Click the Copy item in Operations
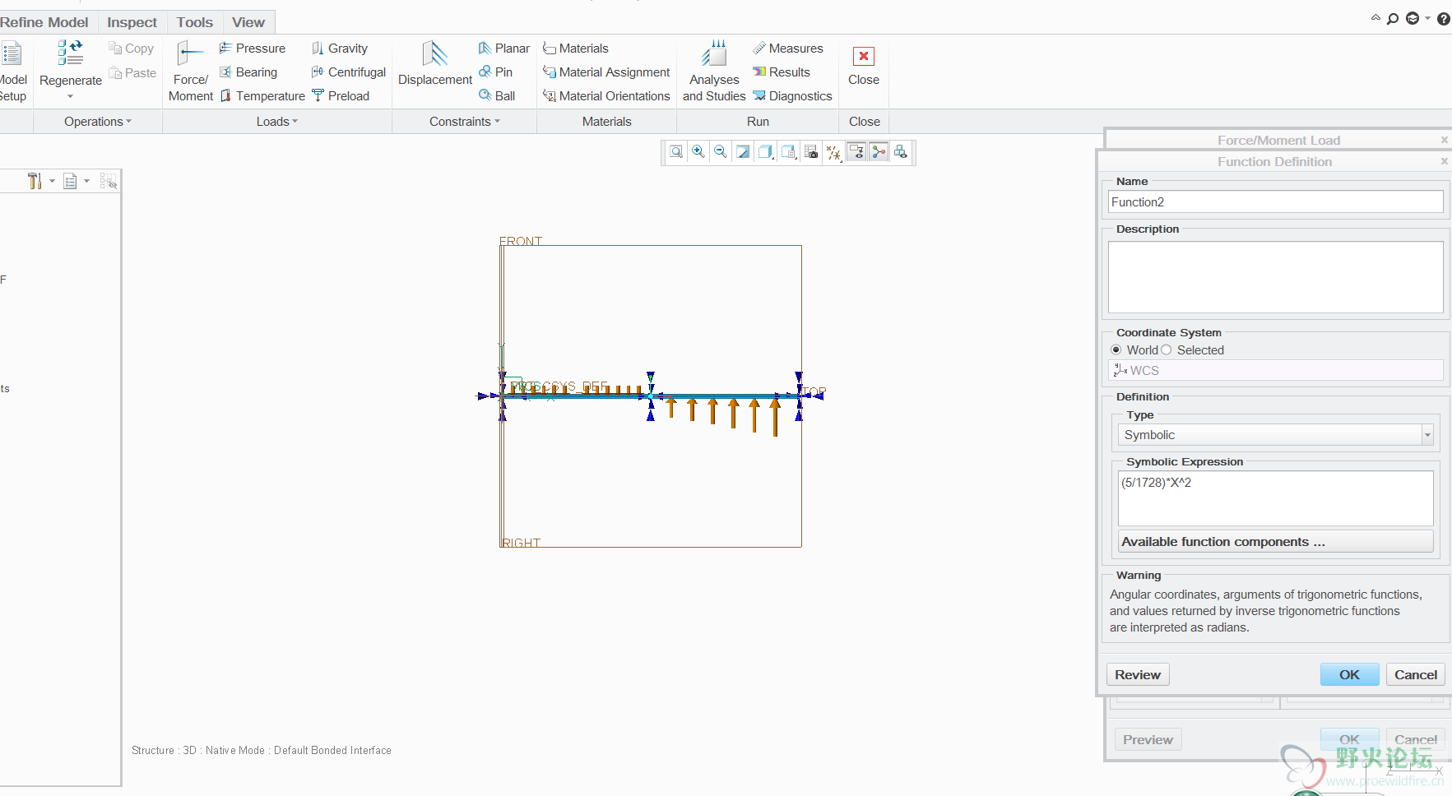 point(132,49)
